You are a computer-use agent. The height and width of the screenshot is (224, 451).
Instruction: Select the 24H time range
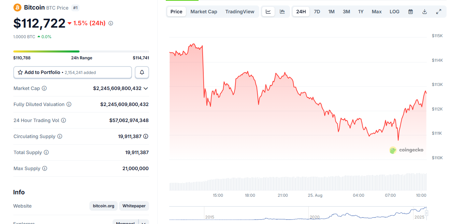[x=301, y=12]
